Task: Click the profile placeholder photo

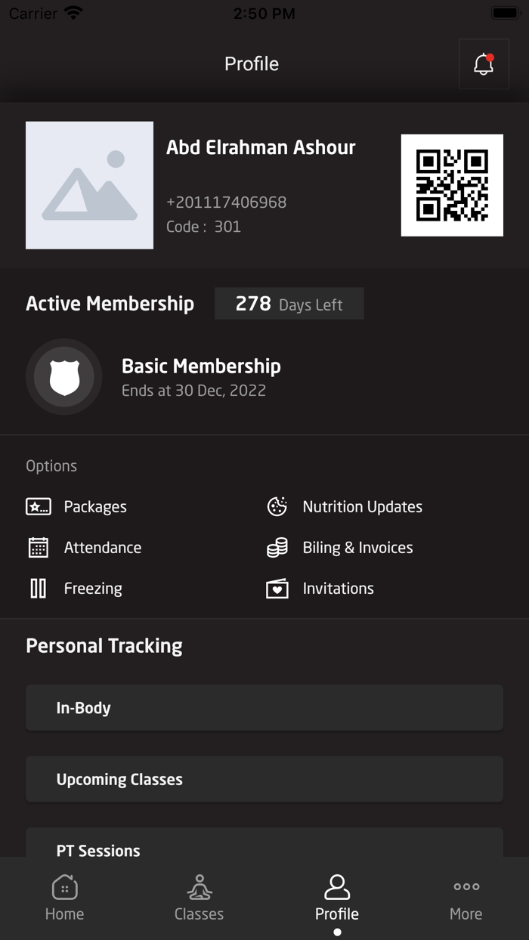Action: click(89, 185)
